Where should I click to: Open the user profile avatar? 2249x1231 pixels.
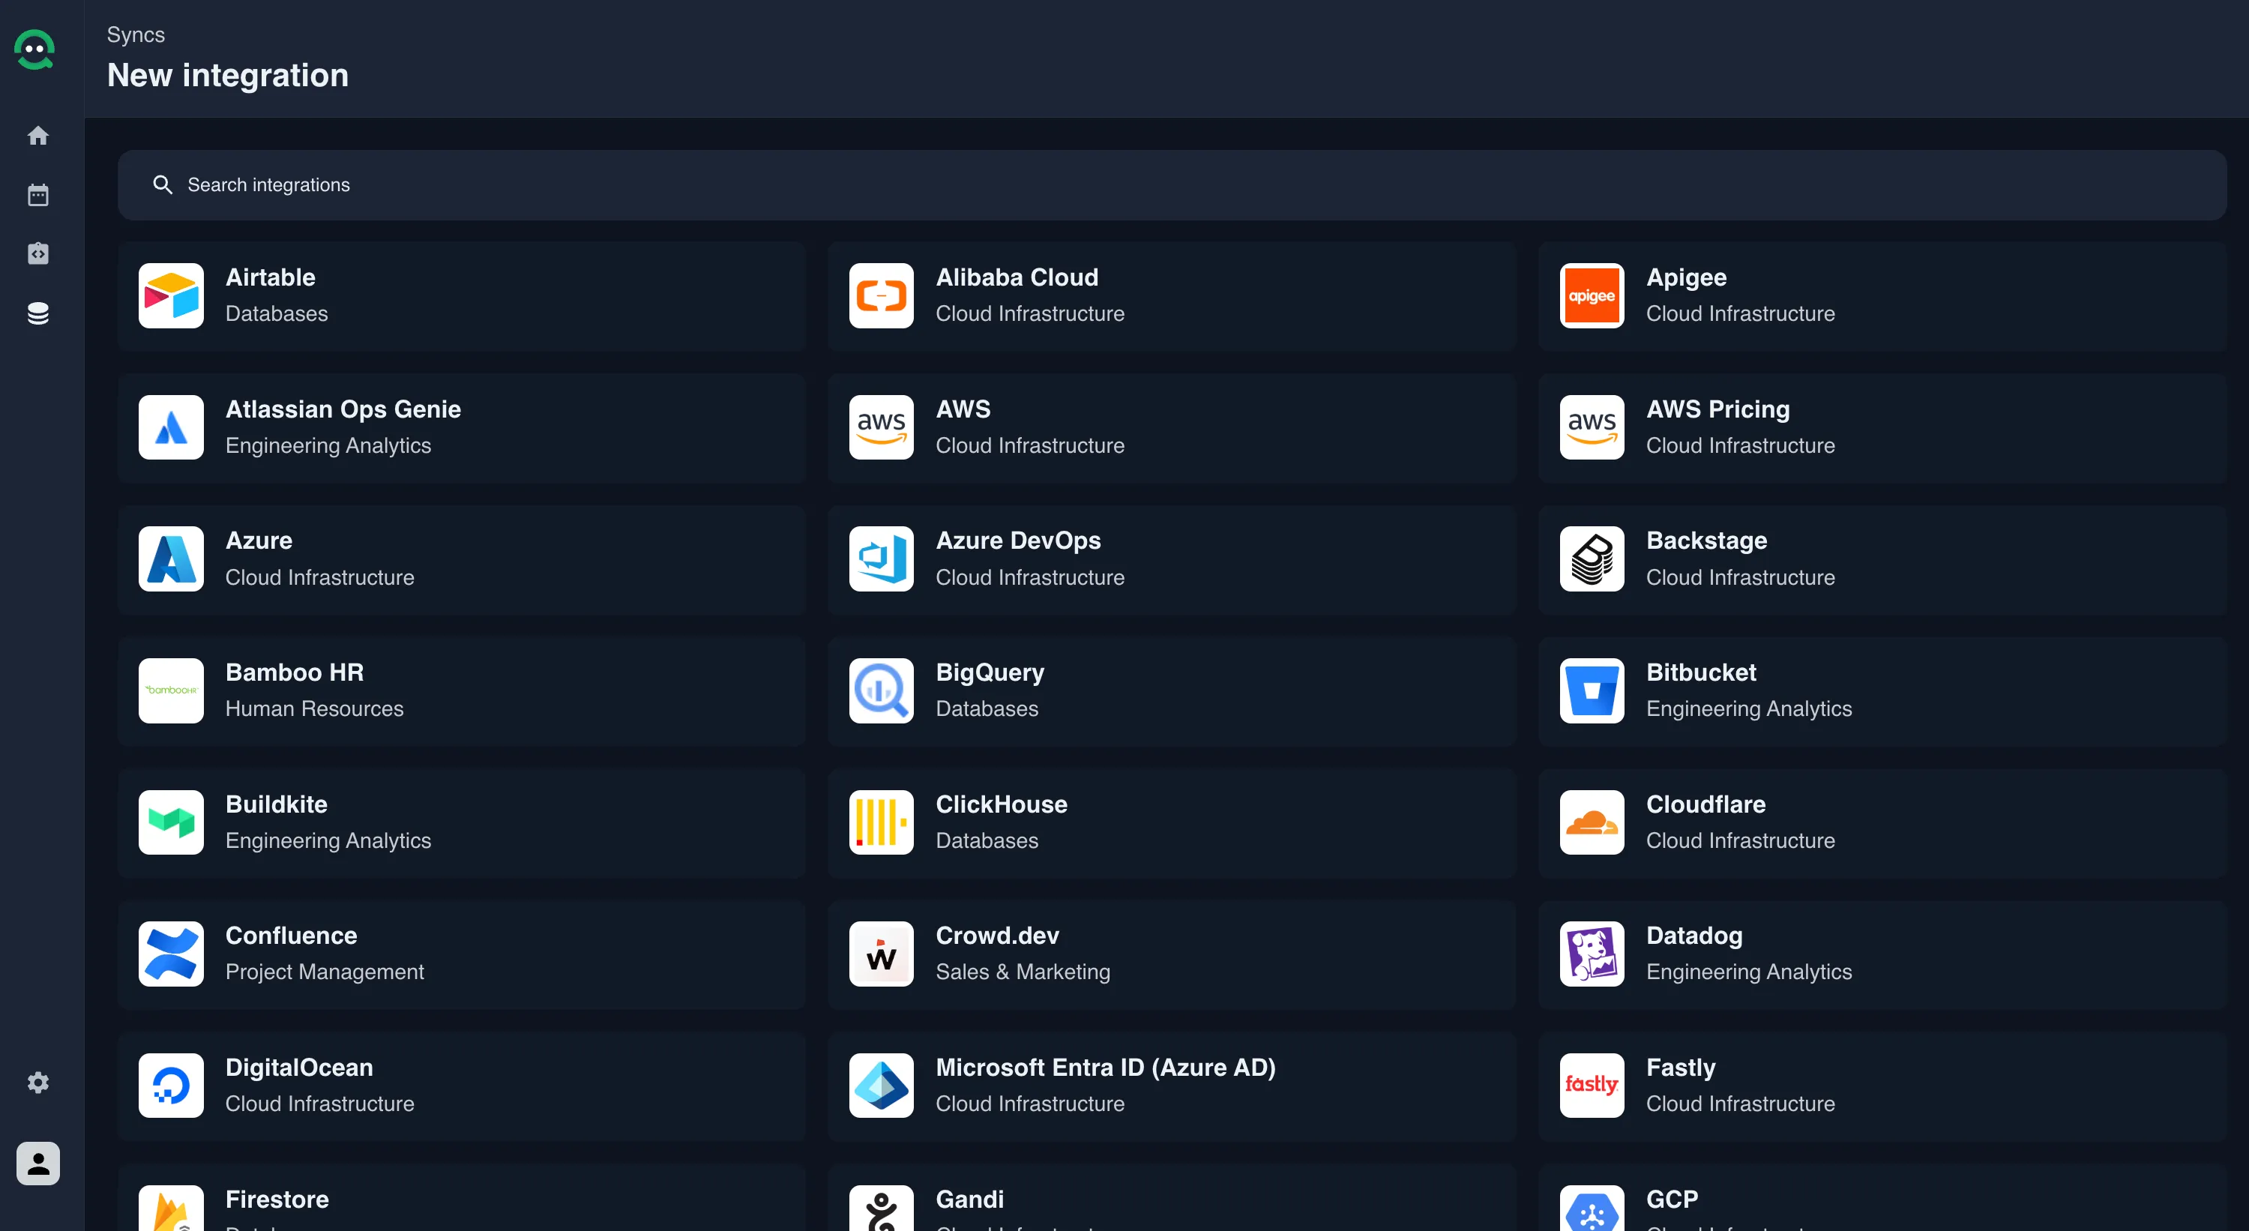(37, 1163)
